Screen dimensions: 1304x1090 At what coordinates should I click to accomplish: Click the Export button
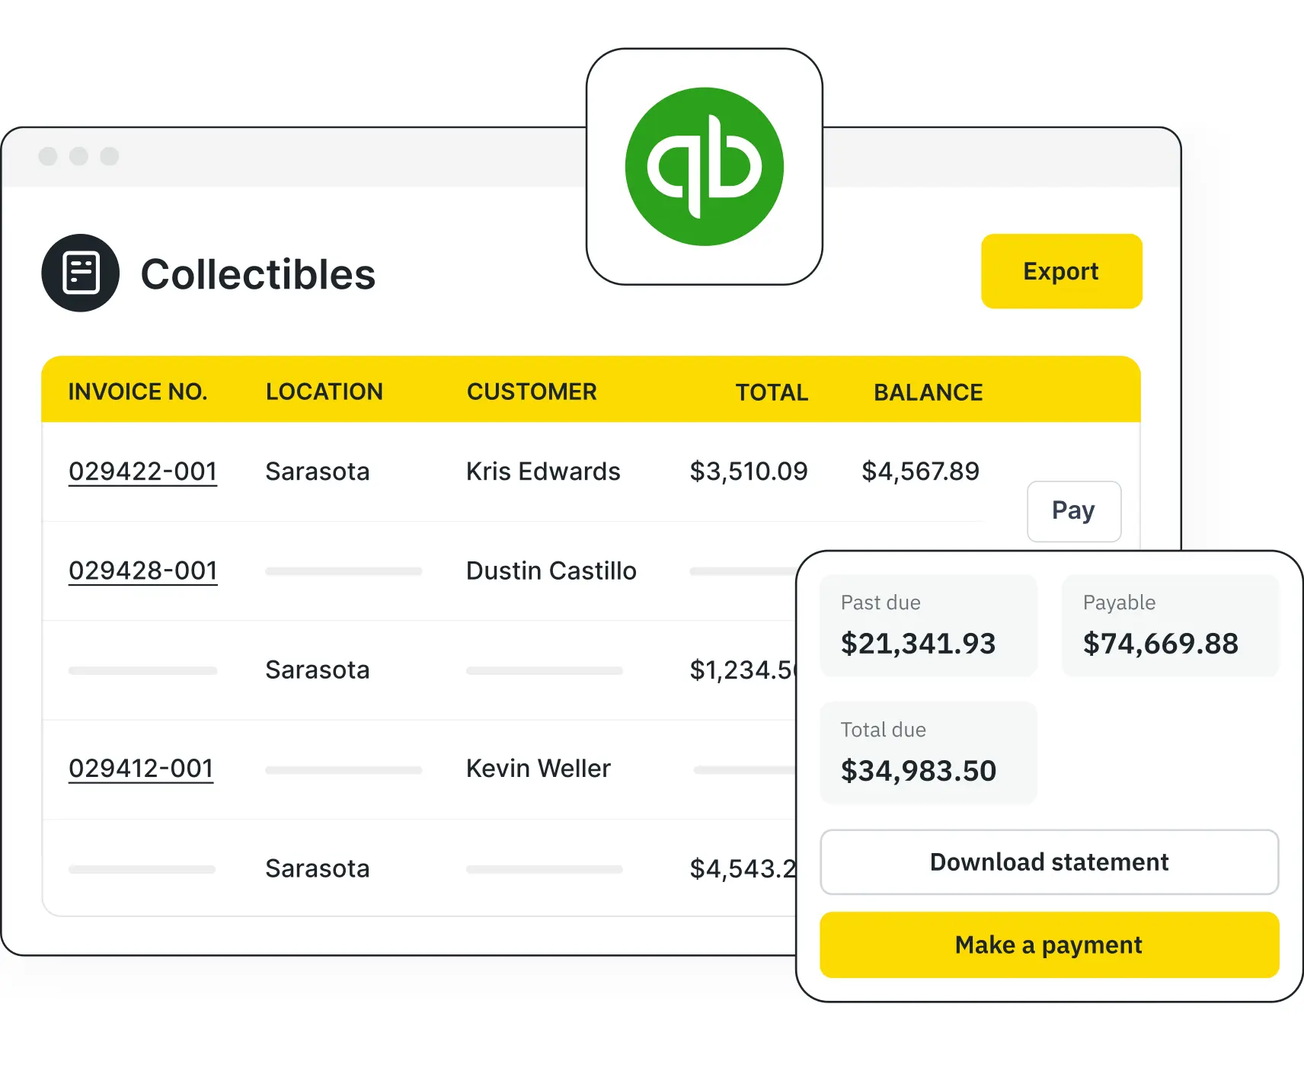click(1061, 271)
